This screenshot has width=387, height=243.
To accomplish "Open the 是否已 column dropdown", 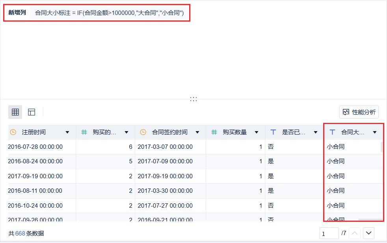I will 315,132.
